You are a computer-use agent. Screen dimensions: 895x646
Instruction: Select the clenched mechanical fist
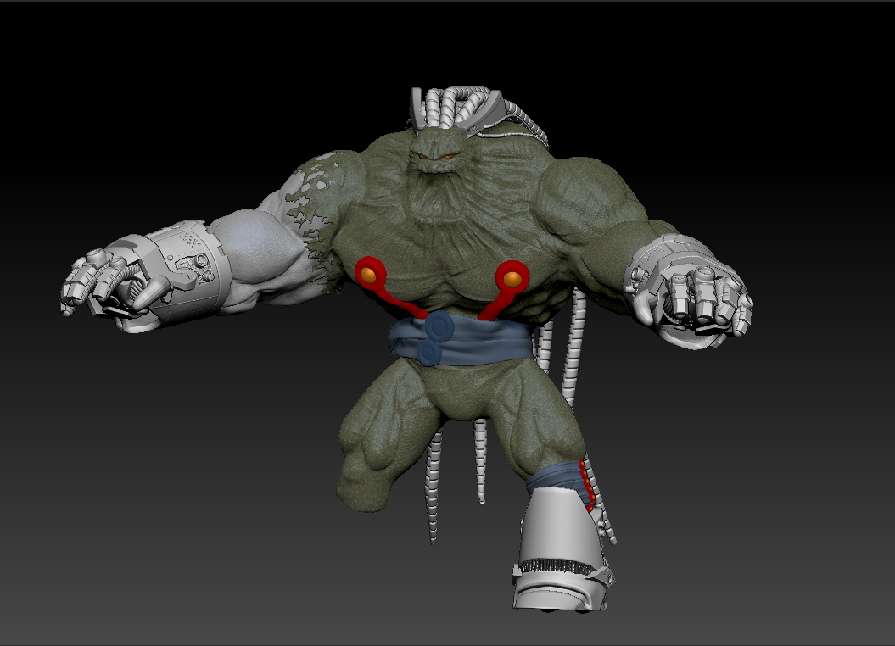click(689, 292)
